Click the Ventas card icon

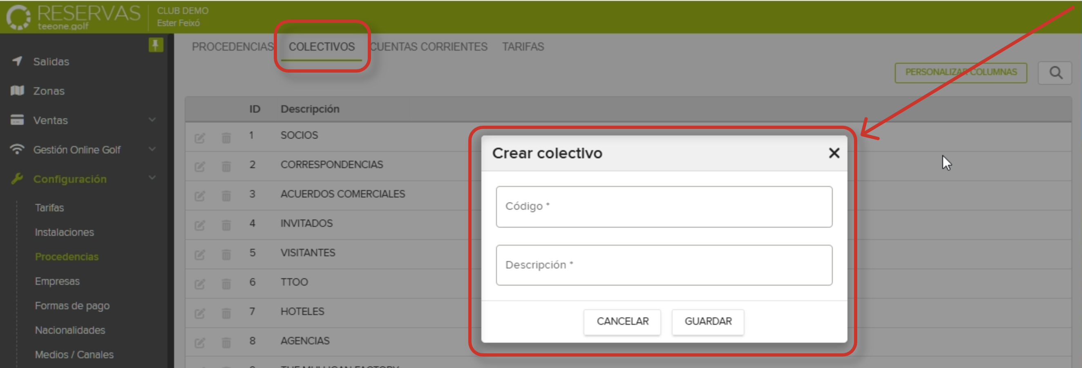(17, 120)
